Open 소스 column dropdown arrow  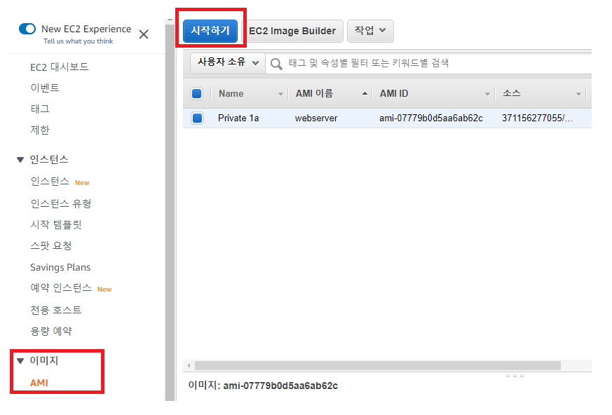[x=578, y=94]
